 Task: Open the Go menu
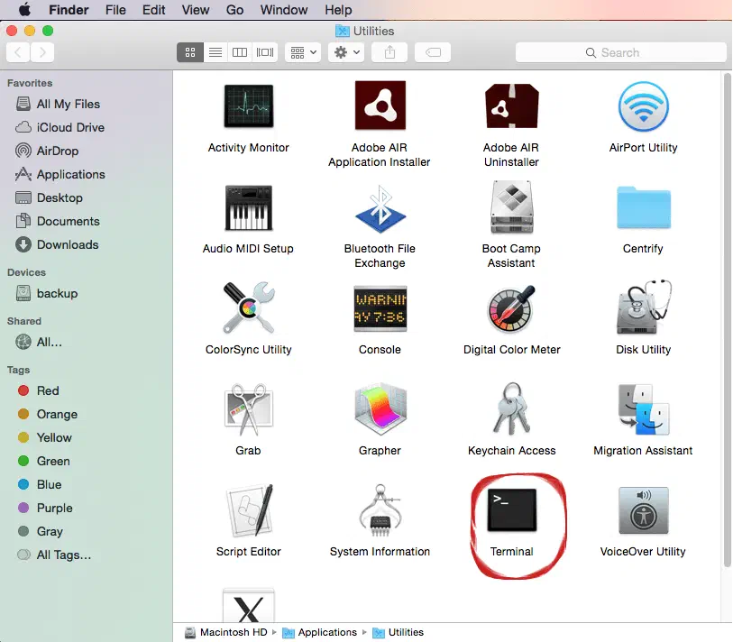coord(234,10)
